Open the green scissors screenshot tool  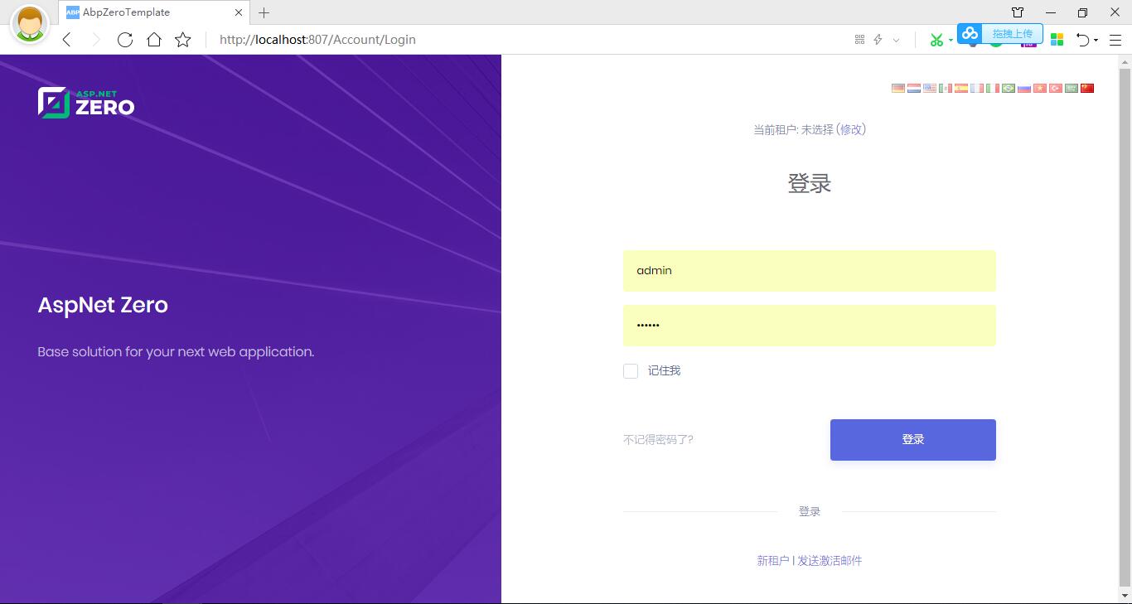click(936, 40)
